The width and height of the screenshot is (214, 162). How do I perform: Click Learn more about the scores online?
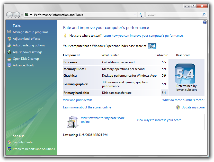(87, 107)
